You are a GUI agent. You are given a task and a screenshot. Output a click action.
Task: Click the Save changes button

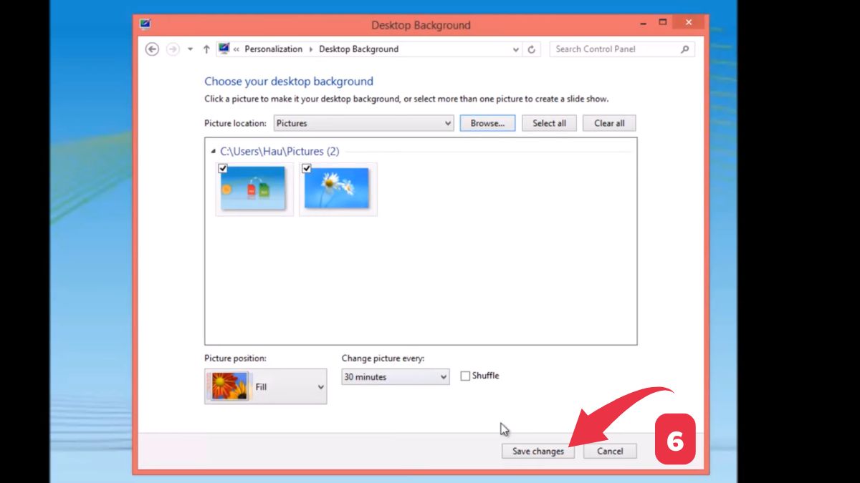[538, 451]
